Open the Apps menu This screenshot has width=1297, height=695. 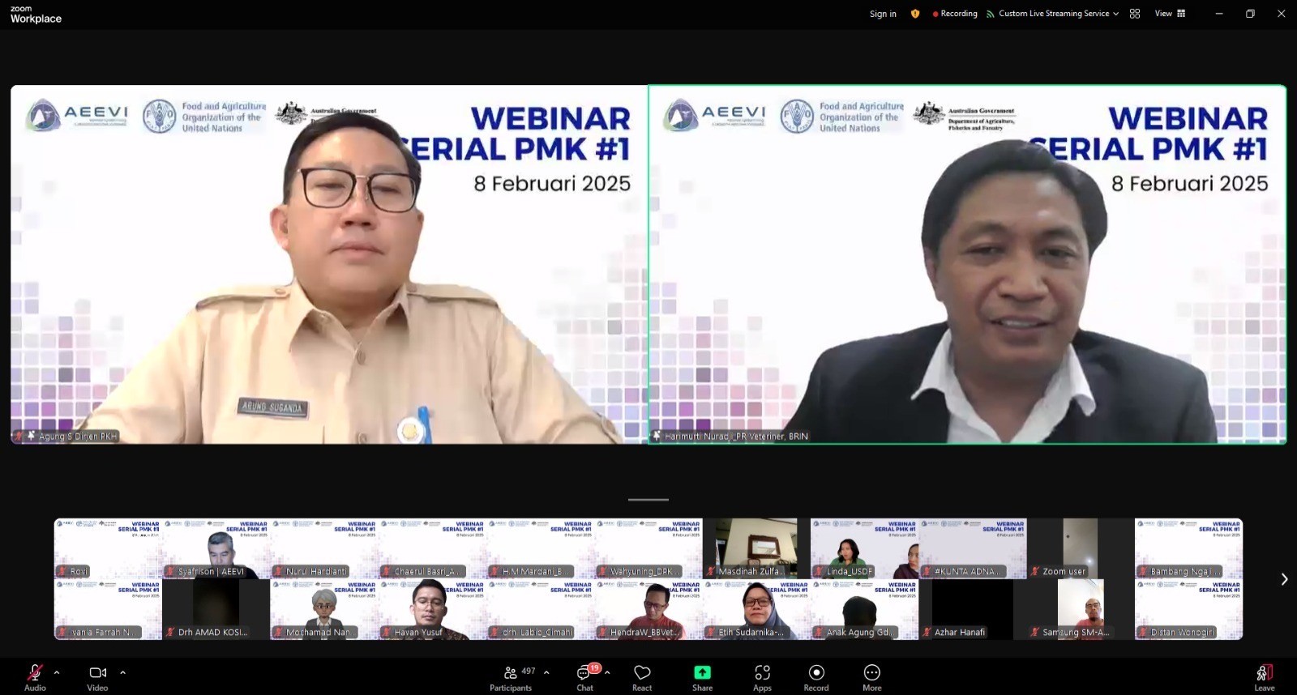(x=762, y=673)
